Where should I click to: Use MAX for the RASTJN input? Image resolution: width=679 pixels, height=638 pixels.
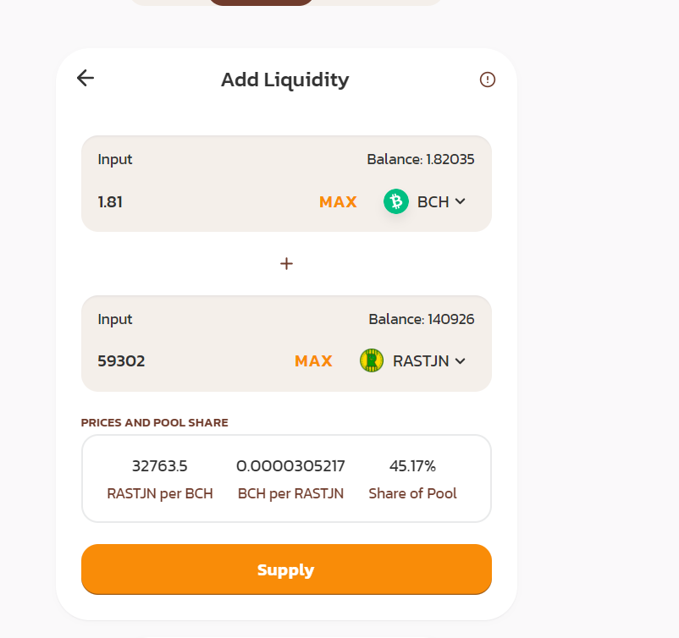[x=313, y=361]
